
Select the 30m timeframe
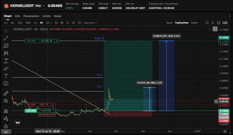(28, 23)
